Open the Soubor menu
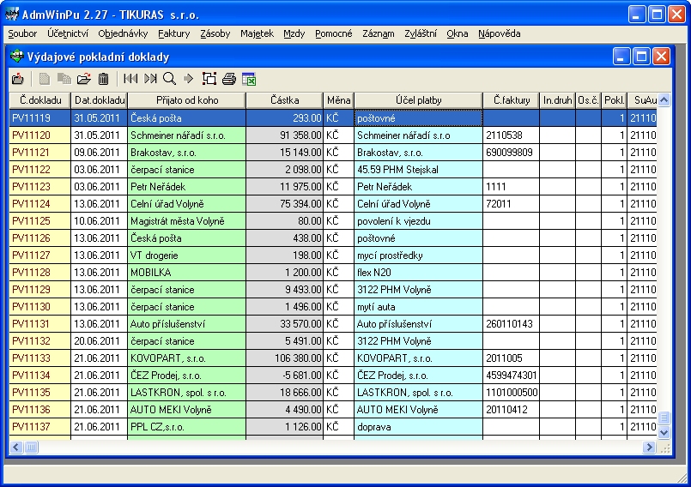 pyautogui.click(x=22, y=33)
